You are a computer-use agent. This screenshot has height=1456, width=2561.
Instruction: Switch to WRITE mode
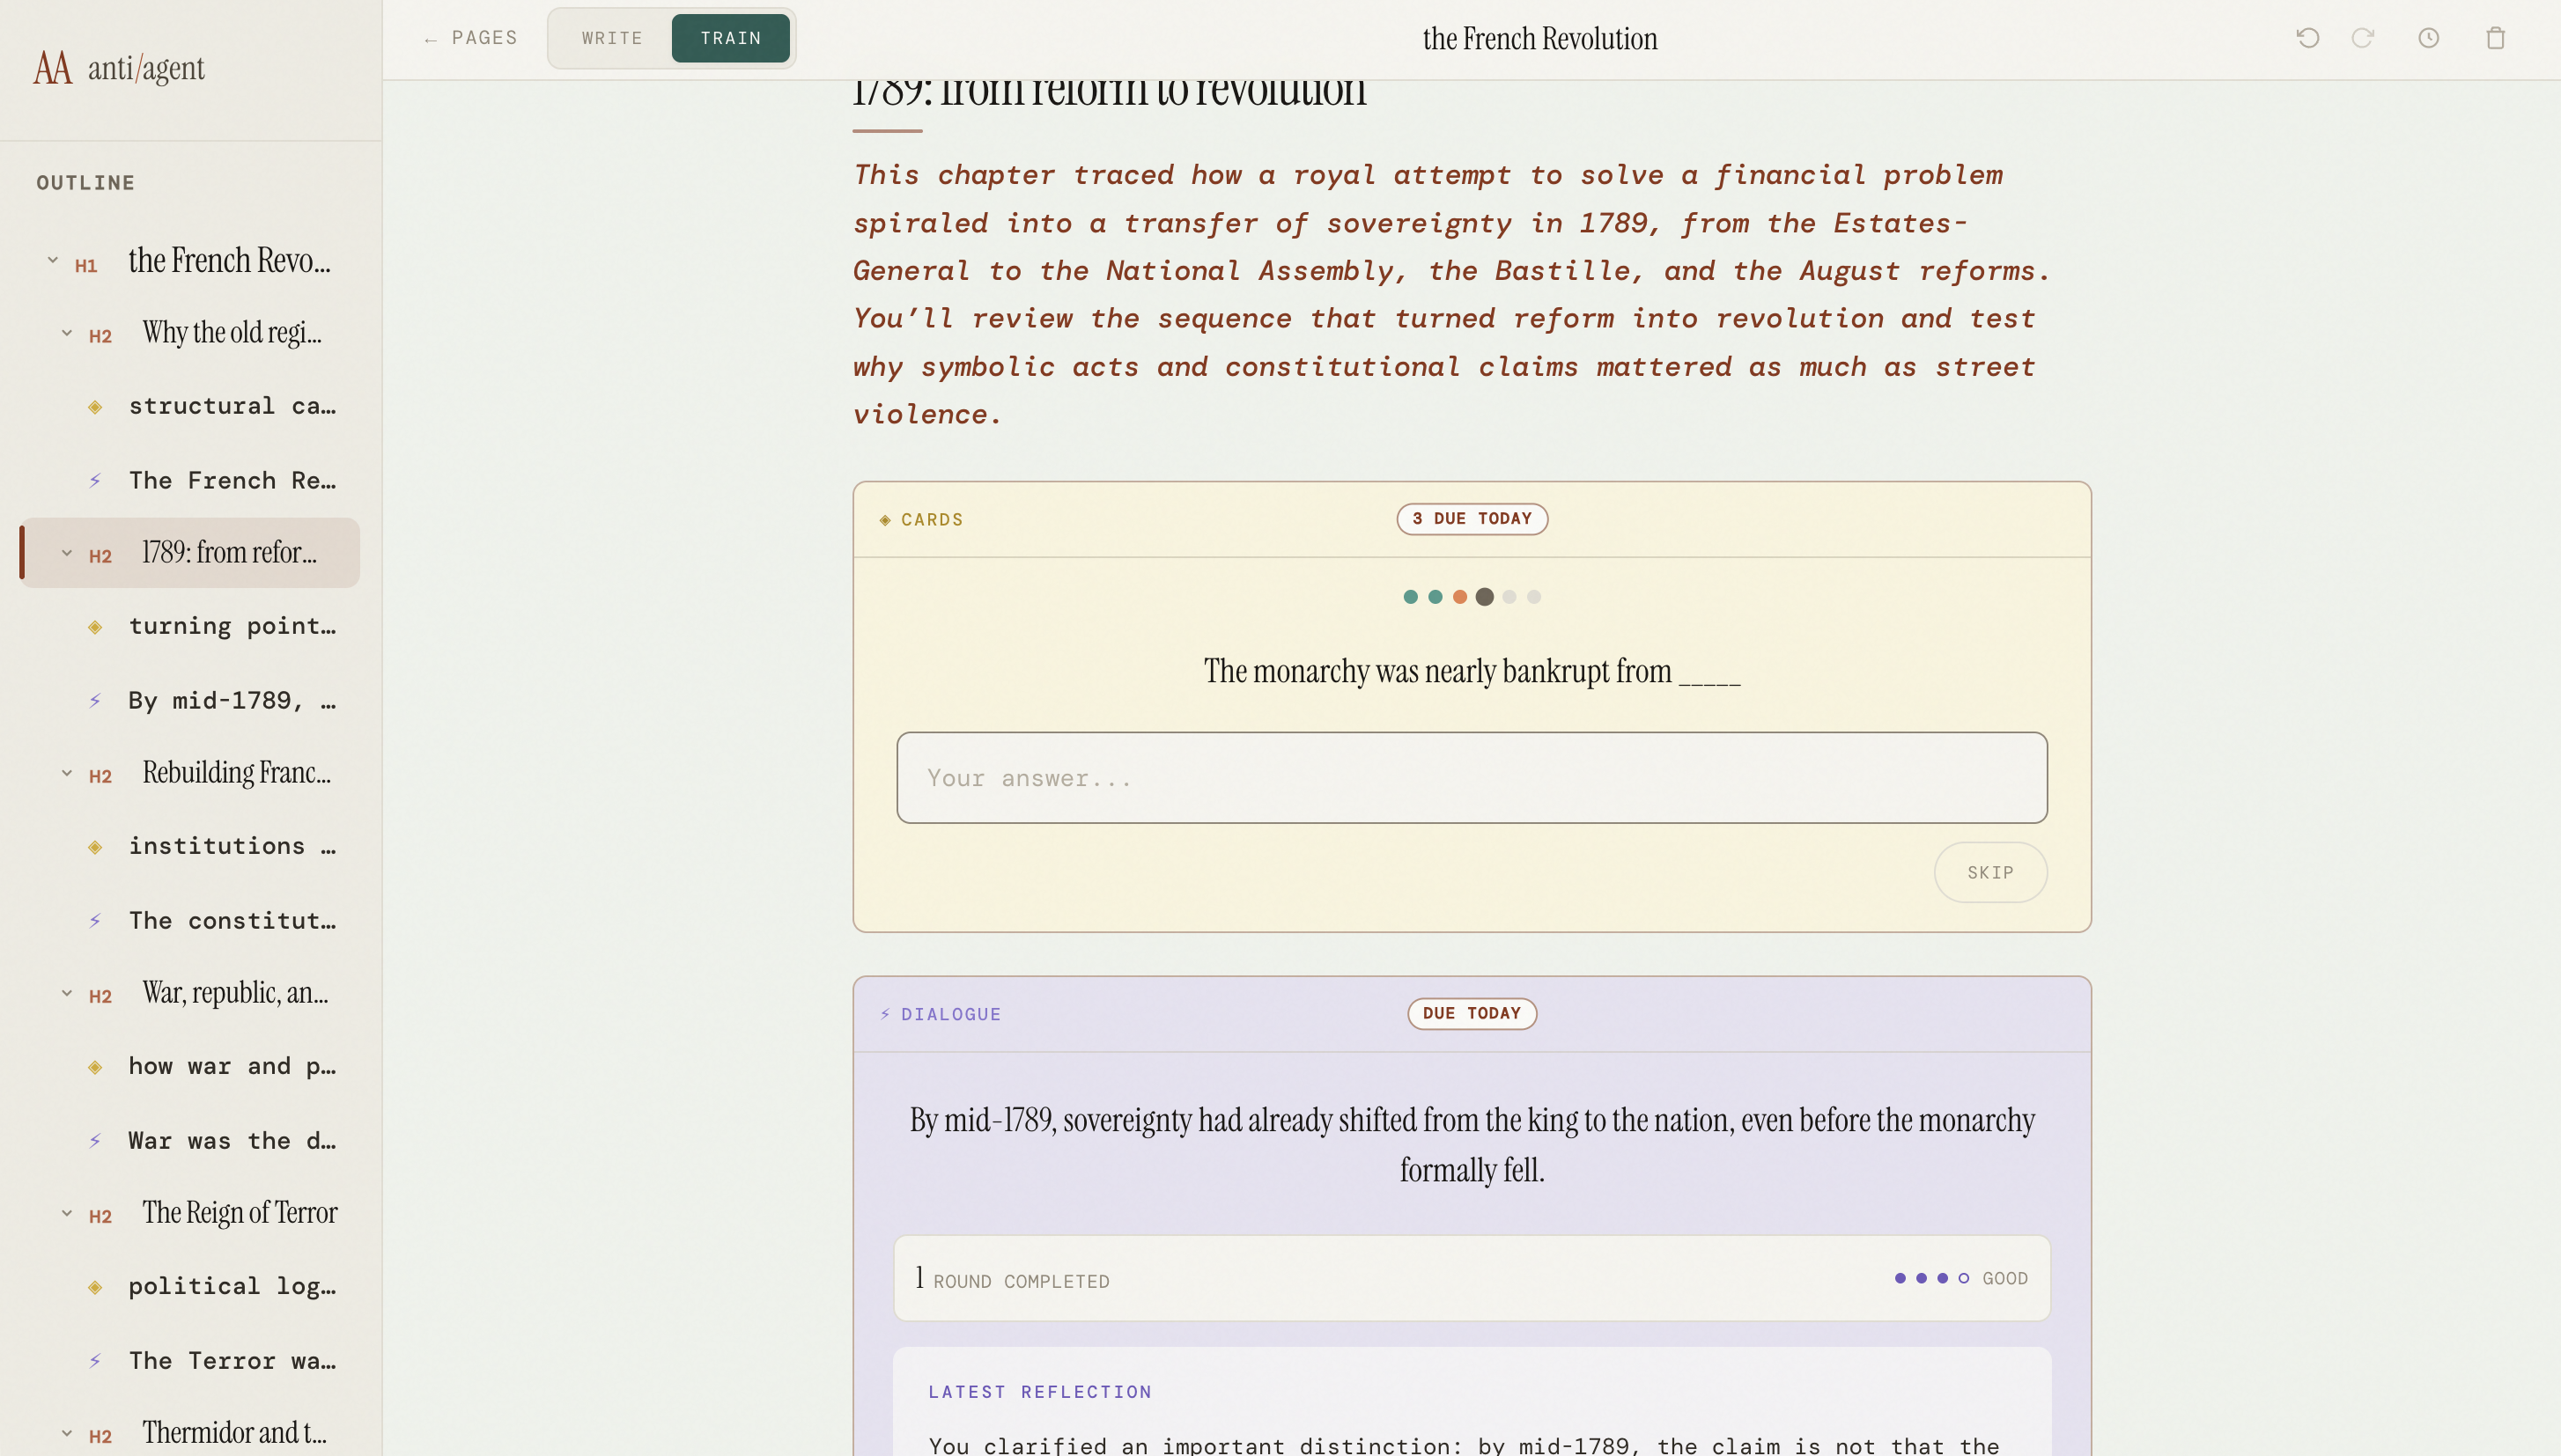coord(612,38)
